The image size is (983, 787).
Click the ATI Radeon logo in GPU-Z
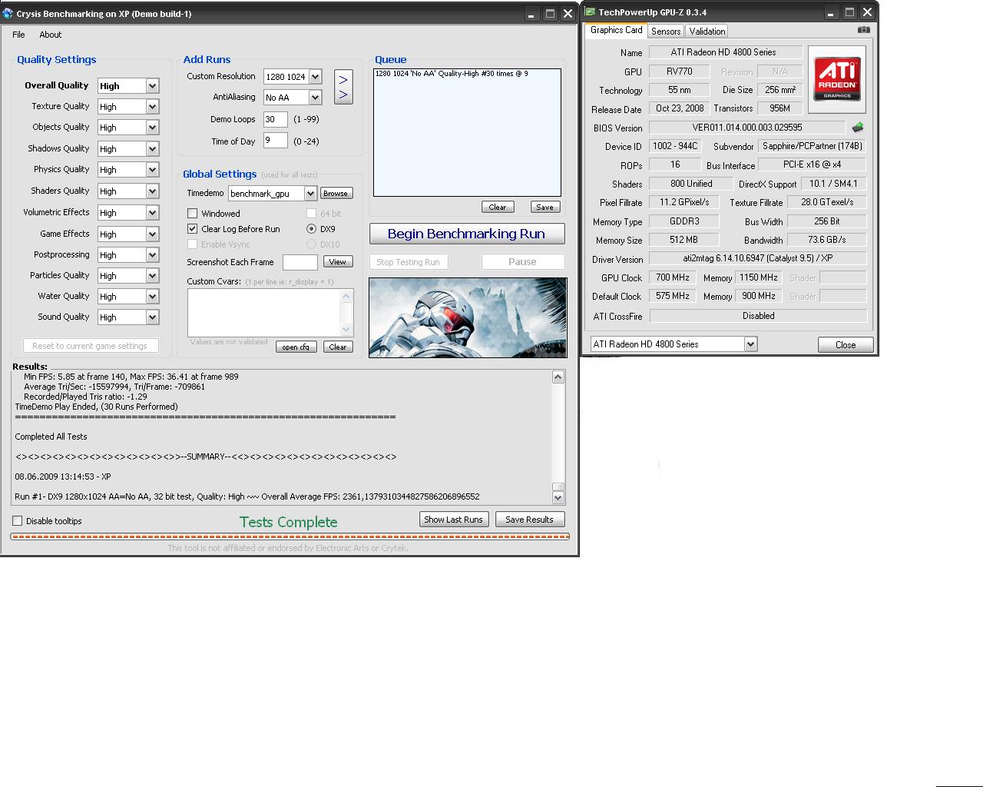(837, 78)
